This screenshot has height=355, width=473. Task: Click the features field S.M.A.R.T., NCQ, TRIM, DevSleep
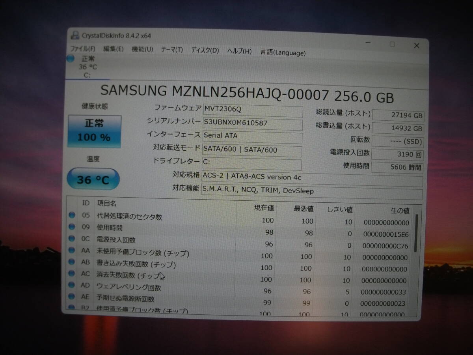pyautogui.click(x=312, y=192)
